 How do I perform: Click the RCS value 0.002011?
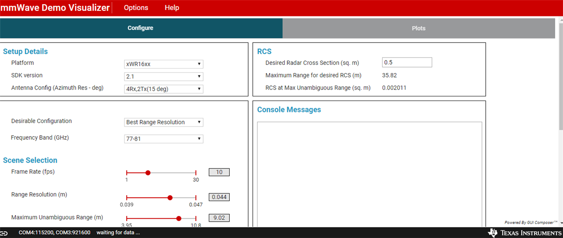(x=394, y=88)
